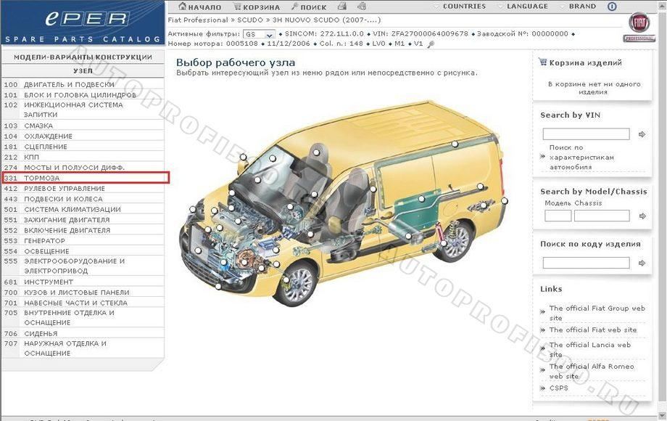
Task: Open The official Lancia web site link
Action: pyautogui.click(x=589, y=349)
